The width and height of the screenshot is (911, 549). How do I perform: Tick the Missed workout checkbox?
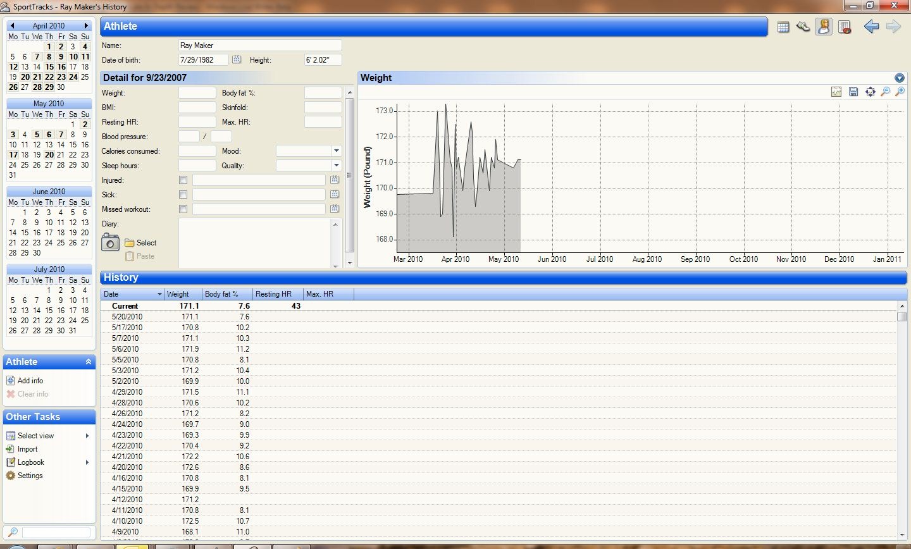tap(183, 209)
